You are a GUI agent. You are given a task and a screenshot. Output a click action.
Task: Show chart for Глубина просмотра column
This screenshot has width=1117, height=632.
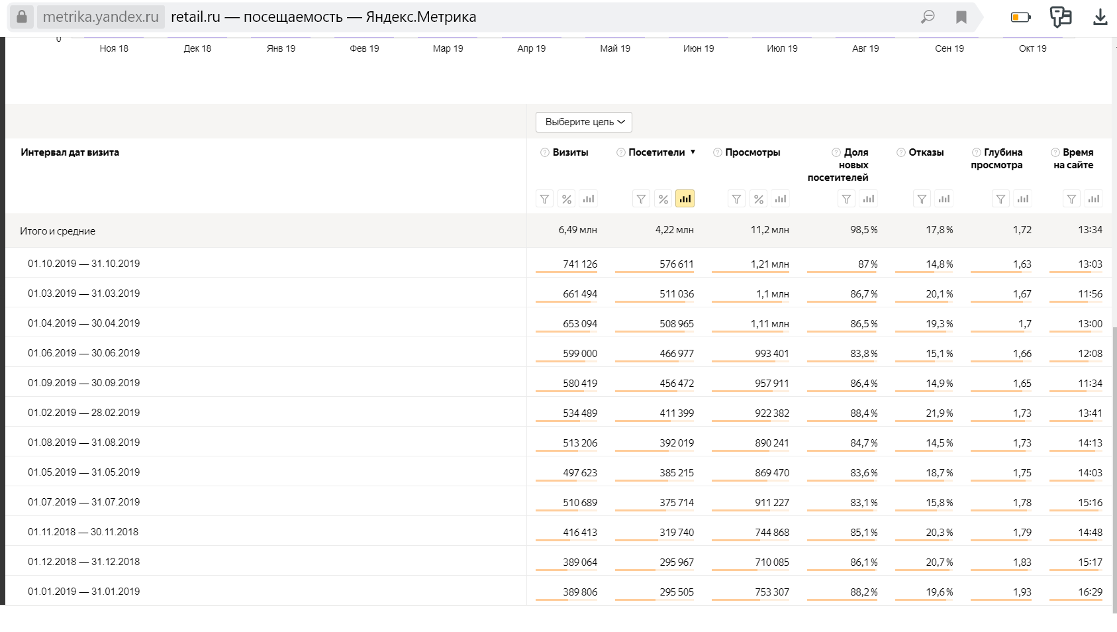point(1023,199)
